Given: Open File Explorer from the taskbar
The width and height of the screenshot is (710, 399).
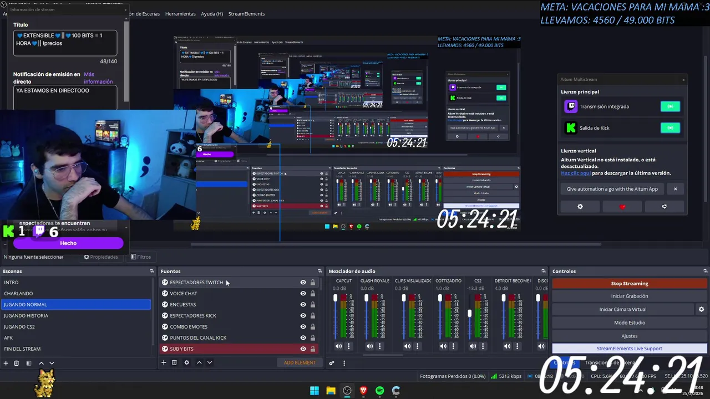Looking at the screenshot, I should pyautogui.click(x=331, y=391).
